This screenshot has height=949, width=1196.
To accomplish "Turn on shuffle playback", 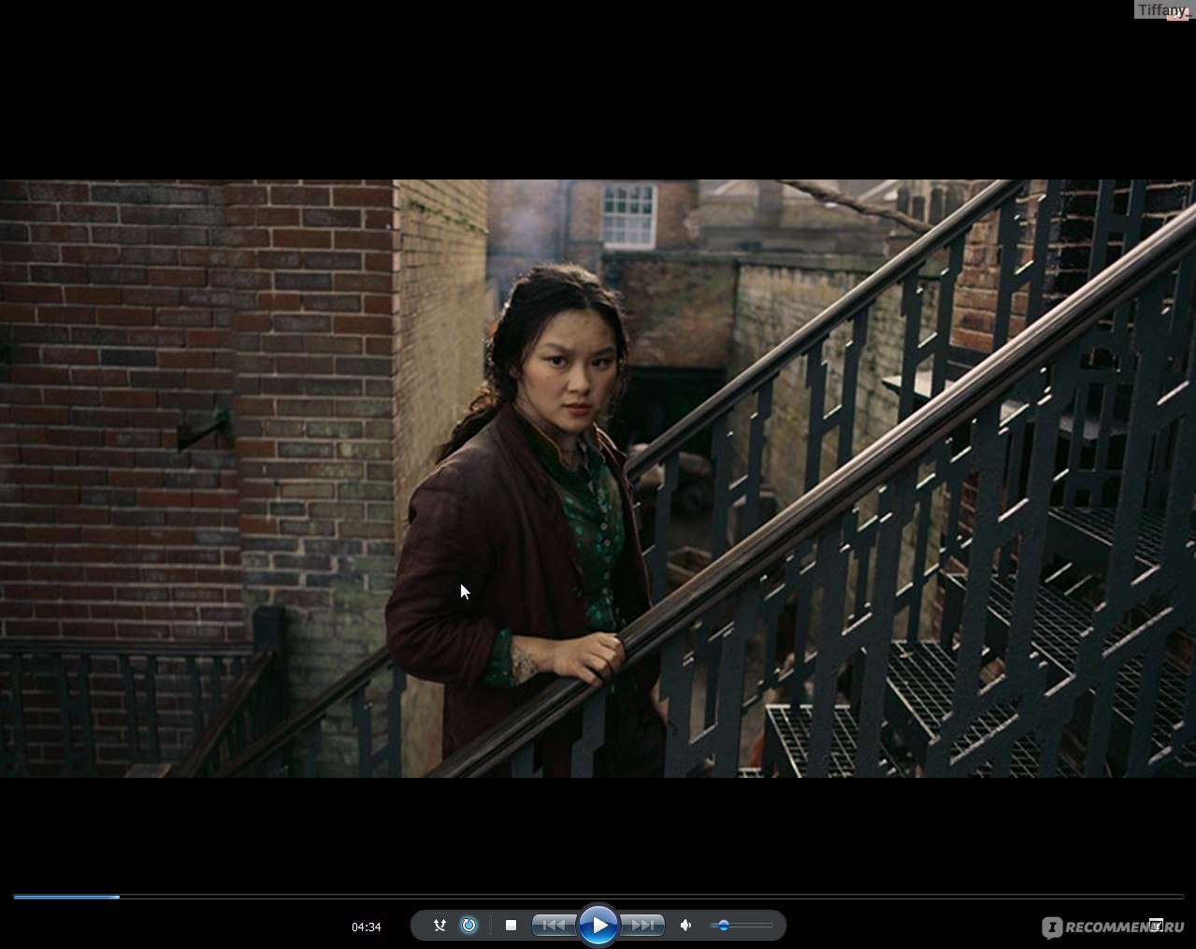I will tap(439, 926).
